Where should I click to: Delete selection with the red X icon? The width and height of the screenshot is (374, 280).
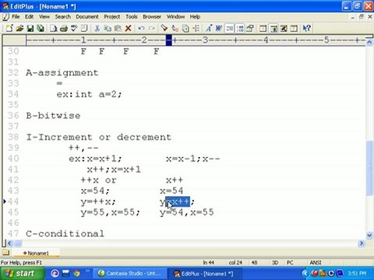pos(128,28)
